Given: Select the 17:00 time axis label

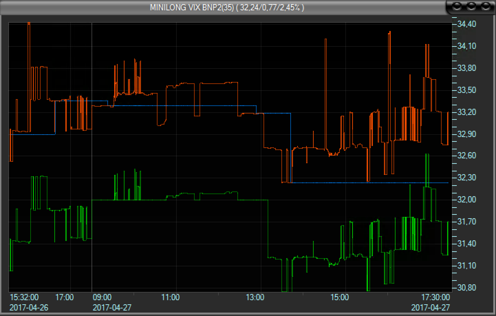Looking at the screenshot, I should coord(65,297).
